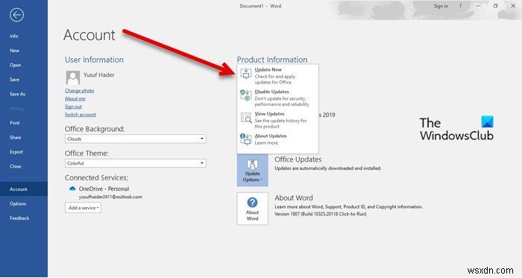Choose Open from the sidebar
Viewport: 522px width, 278px height.
(16, 65)
